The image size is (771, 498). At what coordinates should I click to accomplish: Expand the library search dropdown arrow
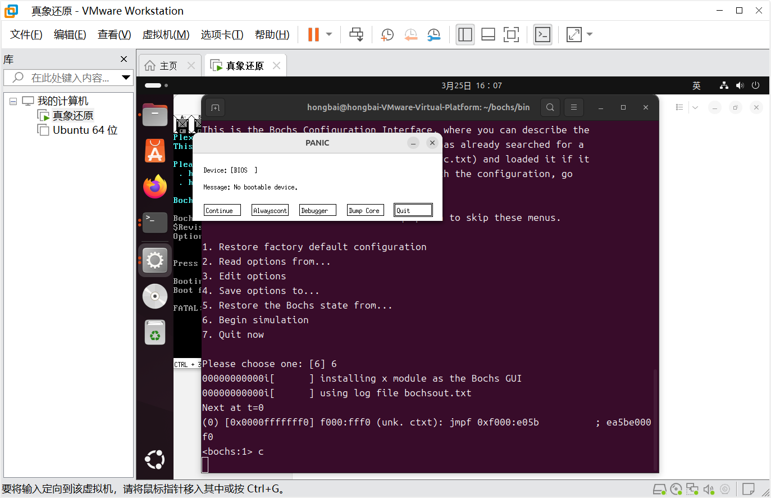(x=126, y=78)
